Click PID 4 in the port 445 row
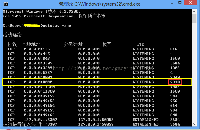This screenshot has height=130, width=200. point(171,54)
